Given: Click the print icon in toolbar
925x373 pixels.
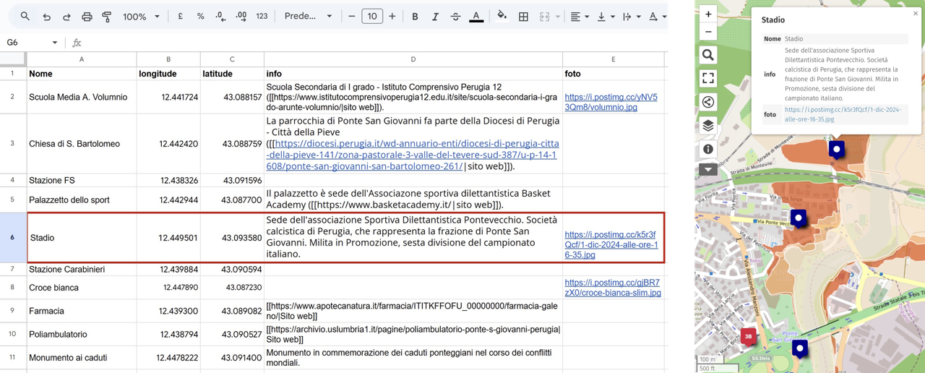Looking at the screenshot, I should click(x=87, y=17).
